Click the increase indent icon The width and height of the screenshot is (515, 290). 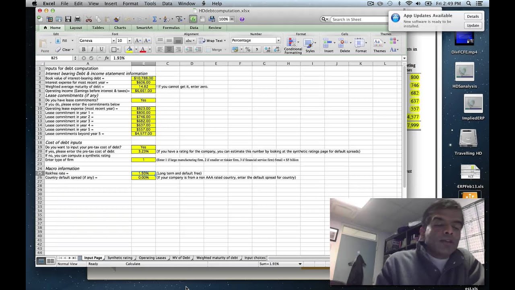[x=198, y=49]
